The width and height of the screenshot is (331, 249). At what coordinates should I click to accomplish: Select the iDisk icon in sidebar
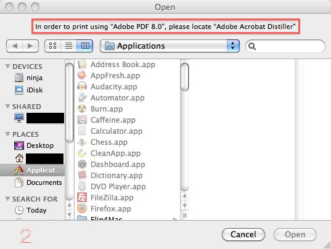coord(19,90)
